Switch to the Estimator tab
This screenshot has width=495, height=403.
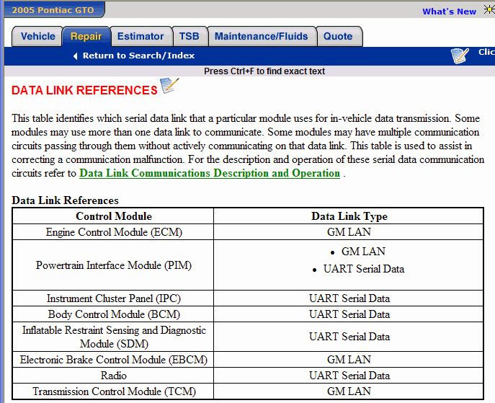141,37
